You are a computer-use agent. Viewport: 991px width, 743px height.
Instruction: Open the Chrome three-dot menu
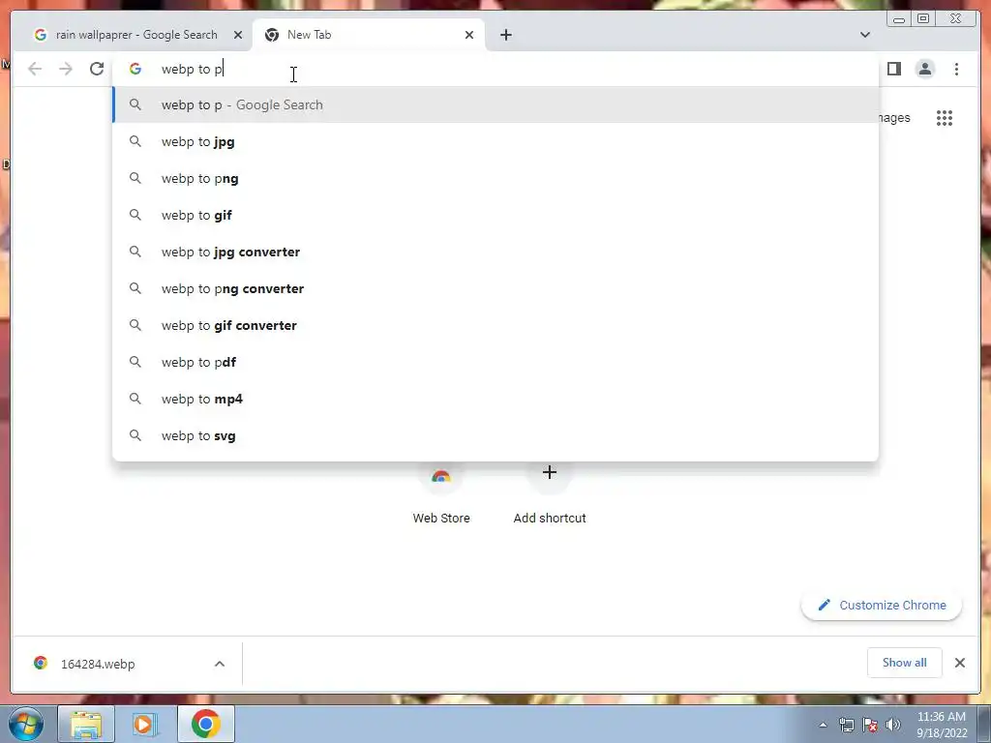956,69
